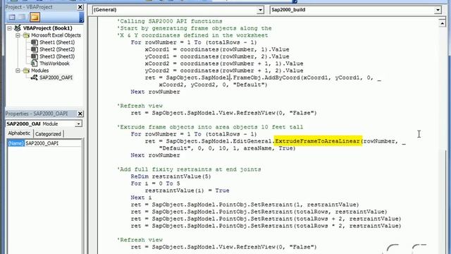The width and height of the screenshot is (451, 254).
Task: Click the Sheet1 worksheet icon
Action: [35, 42]
